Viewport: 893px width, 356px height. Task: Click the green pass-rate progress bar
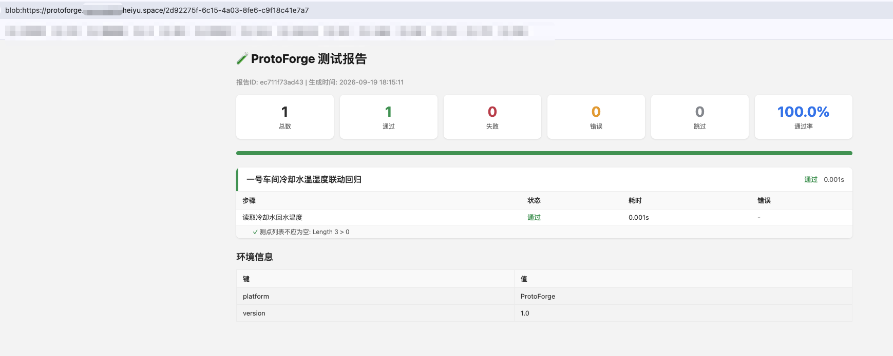544,153
